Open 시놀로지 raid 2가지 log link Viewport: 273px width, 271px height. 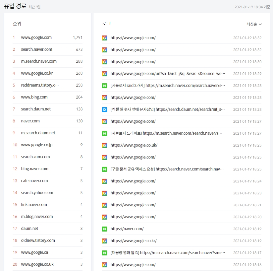(x=168, y=86)
